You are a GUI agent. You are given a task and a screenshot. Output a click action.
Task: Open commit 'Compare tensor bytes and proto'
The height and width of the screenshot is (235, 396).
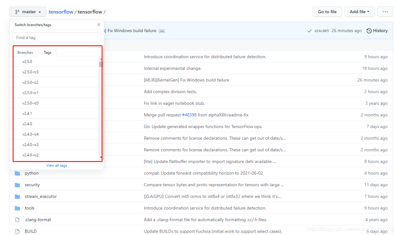214,185
